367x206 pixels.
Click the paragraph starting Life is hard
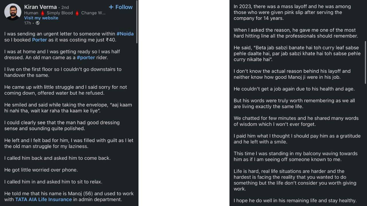295,180
